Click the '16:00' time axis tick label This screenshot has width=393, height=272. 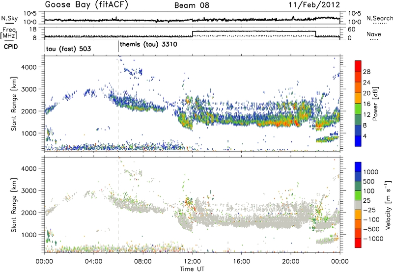pyautogui.click(x=242, y=262)
